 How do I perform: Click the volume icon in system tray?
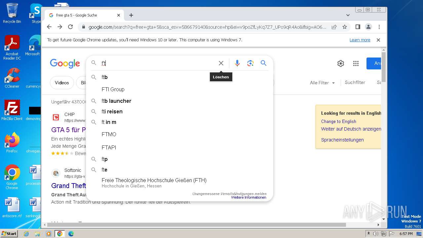376,234
